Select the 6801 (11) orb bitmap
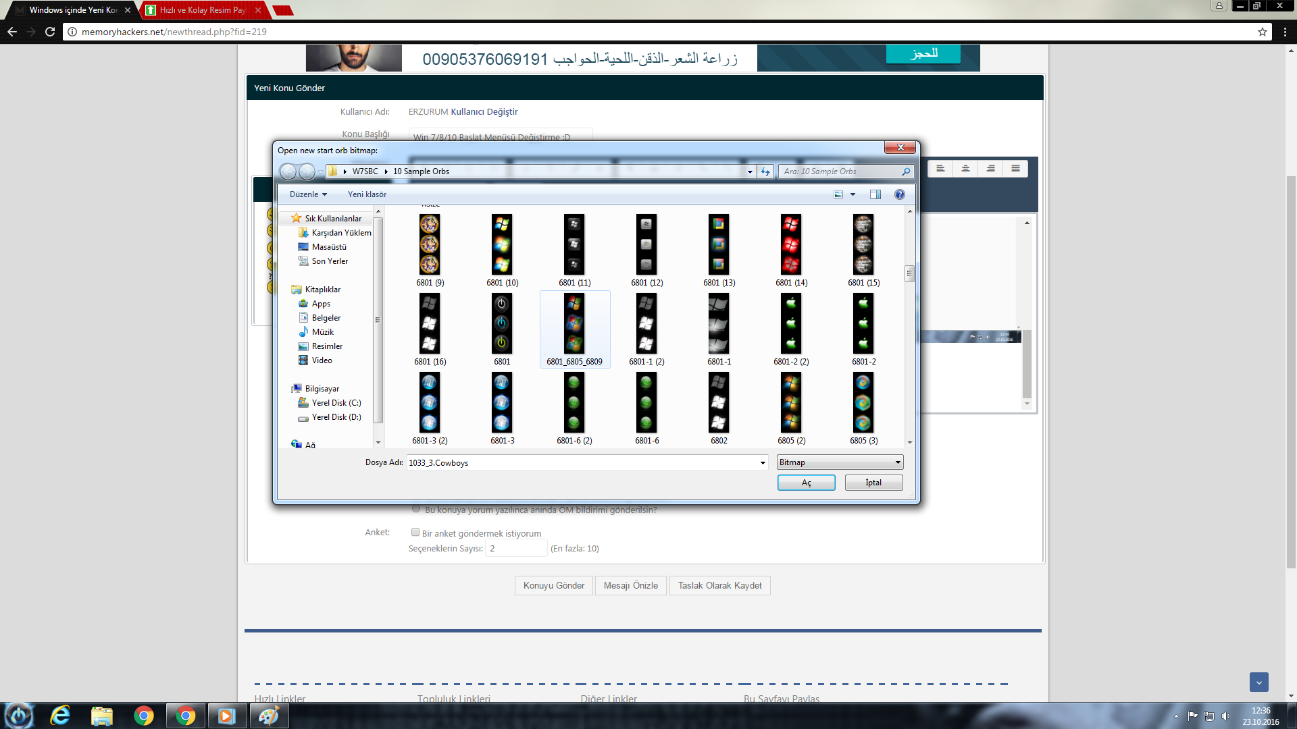Image resolution: width=1297 pixels, height=729 pixels. [574, 250]
